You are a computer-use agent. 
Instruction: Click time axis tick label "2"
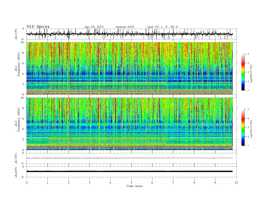pos(69,183)
